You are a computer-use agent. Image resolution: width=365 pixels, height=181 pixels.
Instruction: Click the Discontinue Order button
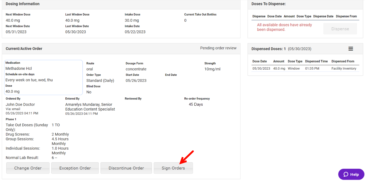click(x=126, y=168)
